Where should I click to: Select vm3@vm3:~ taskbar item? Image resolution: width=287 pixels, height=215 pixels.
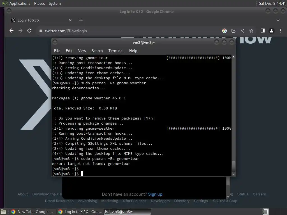[x=128, y=212]
